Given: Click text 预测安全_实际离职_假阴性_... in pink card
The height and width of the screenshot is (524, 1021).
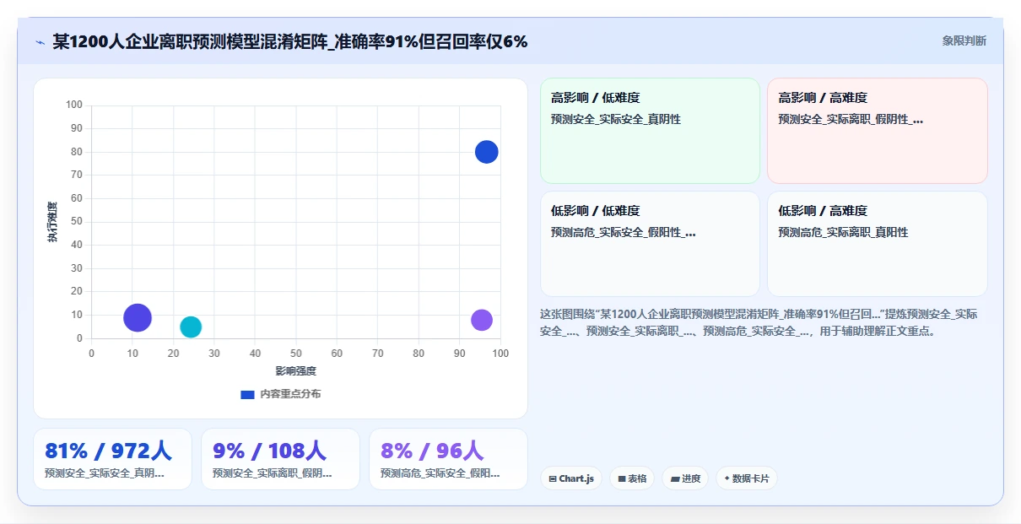Looking at the screenshot, I should click(x=851, y=120).
